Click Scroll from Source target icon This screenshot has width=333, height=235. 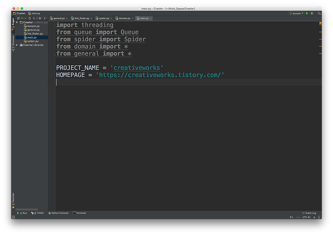[x=30, y=18]
